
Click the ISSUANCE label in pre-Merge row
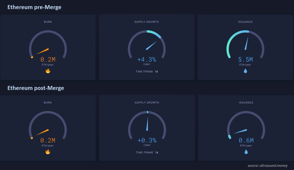point(245,22)
